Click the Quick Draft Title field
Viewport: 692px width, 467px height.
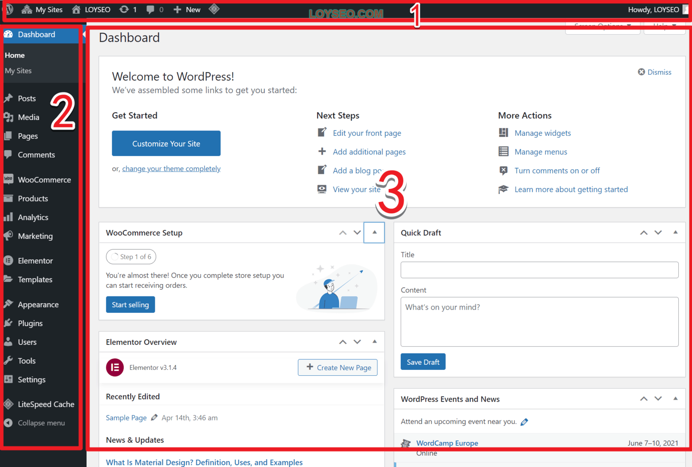540,270
